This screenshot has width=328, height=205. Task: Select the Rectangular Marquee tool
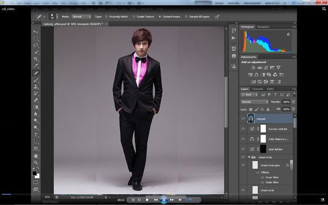(36, 39)
